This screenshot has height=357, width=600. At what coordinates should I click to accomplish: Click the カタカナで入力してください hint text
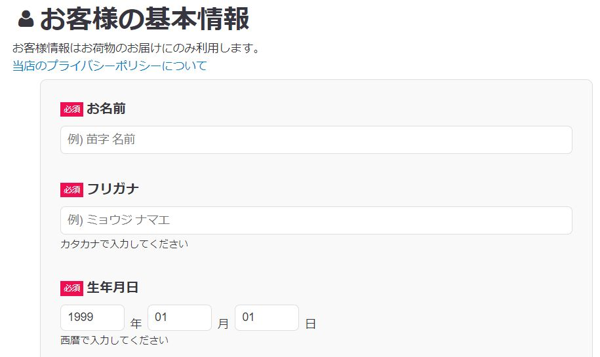pos(125,244)
